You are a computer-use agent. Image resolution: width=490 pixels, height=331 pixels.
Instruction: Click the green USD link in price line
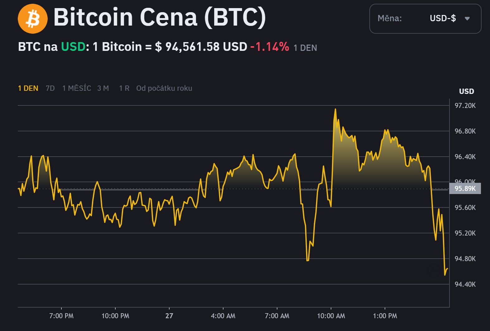pos(73,47)
